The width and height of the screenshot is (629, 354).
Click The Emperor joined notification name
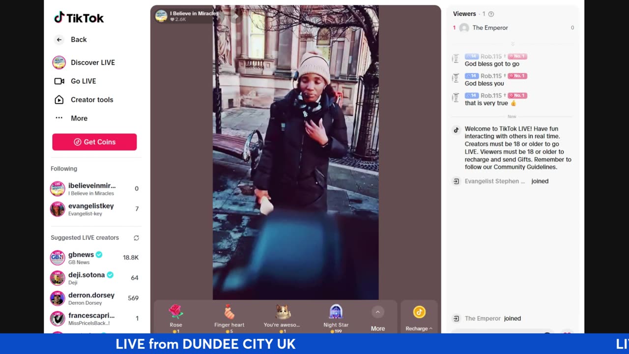click(483, 319)
